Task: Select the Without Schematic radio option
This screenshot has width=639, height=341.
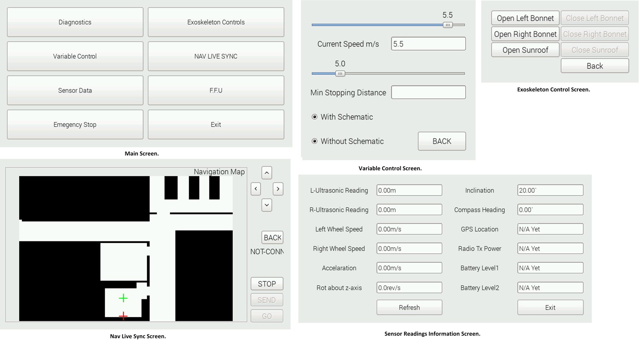Action: 315,141
